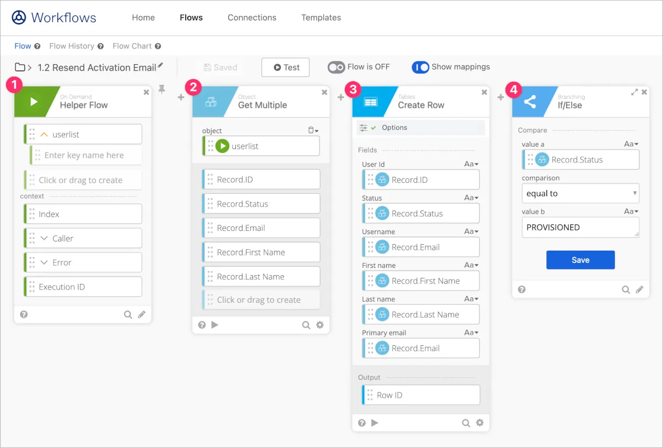The image size is (663, 448).
Task: Open the Primary email Aa type dropdown
Action: pos(471,333)
